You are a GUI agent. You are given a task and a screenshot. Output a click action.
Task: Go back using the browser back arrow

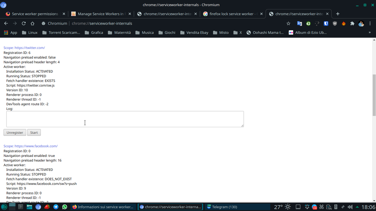6,23
